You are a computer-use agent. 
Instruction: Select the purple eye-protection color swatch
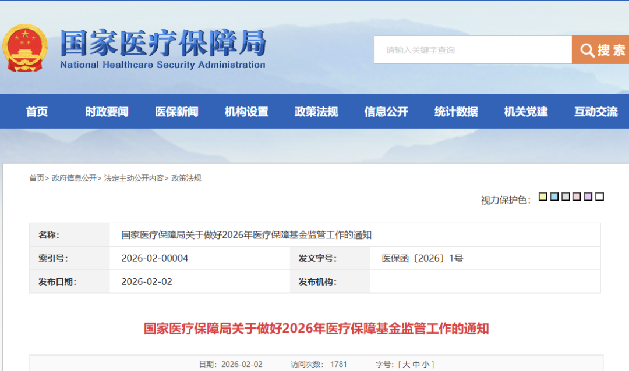tap(588, 197)
